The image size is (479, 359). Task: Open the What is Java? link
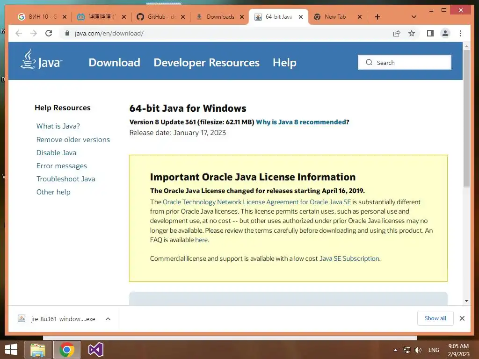pos(58,126)
